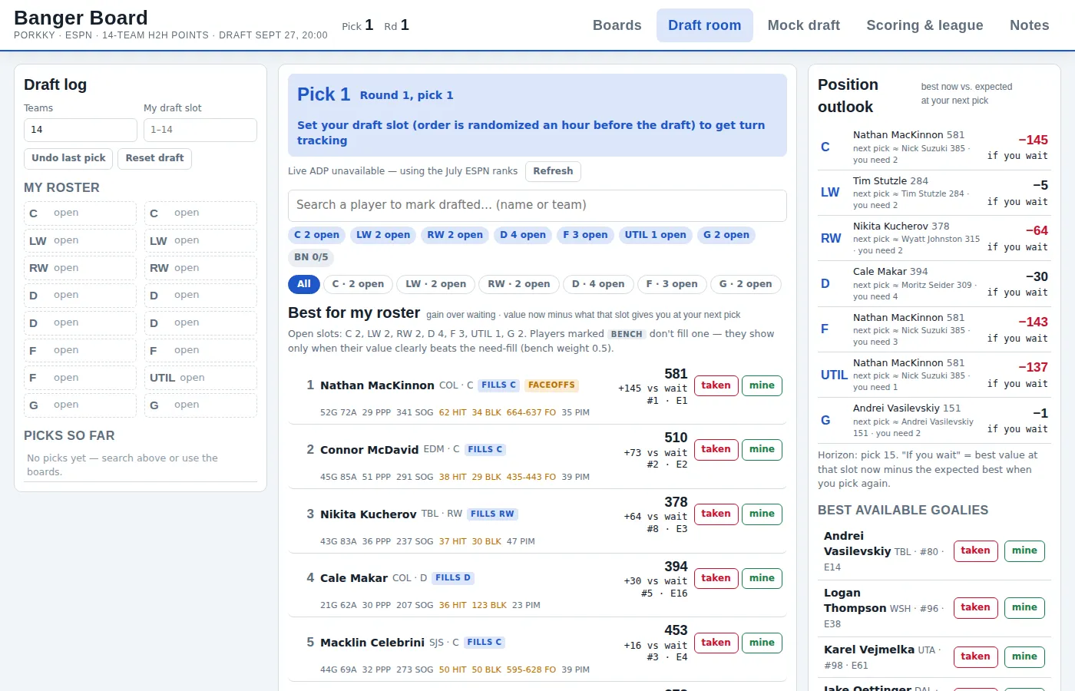Click RW outlook row Nikita Kucherov 378
The width and height of the screenshot is (1075, 691).
pos(934,238)
